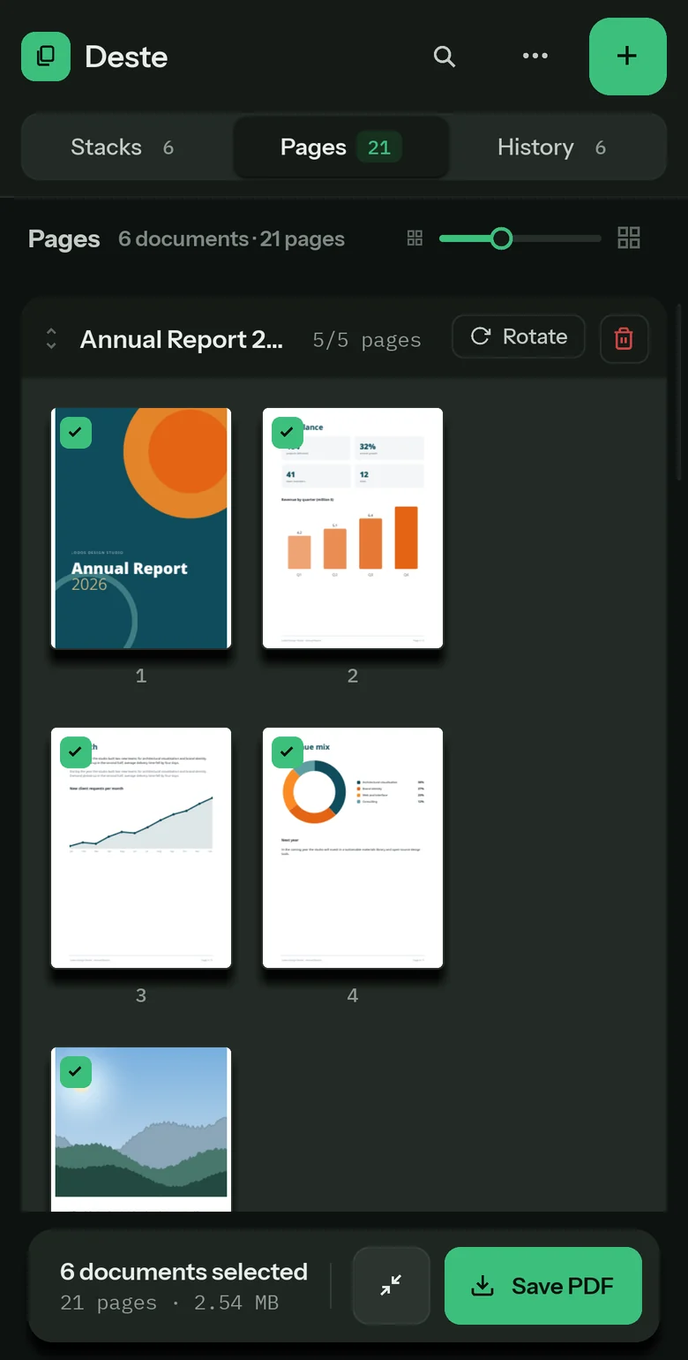Click the '5/5 pages' count label
The height and width of the screenshot is (1360, 688).
[x=367, y=340]
